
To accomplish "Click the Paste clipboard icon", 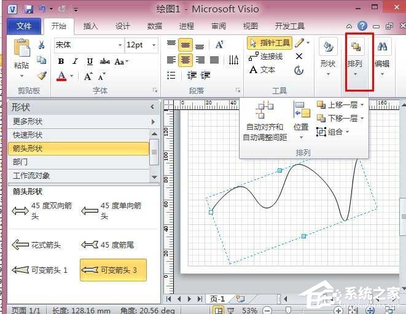I will click(21, 47).
